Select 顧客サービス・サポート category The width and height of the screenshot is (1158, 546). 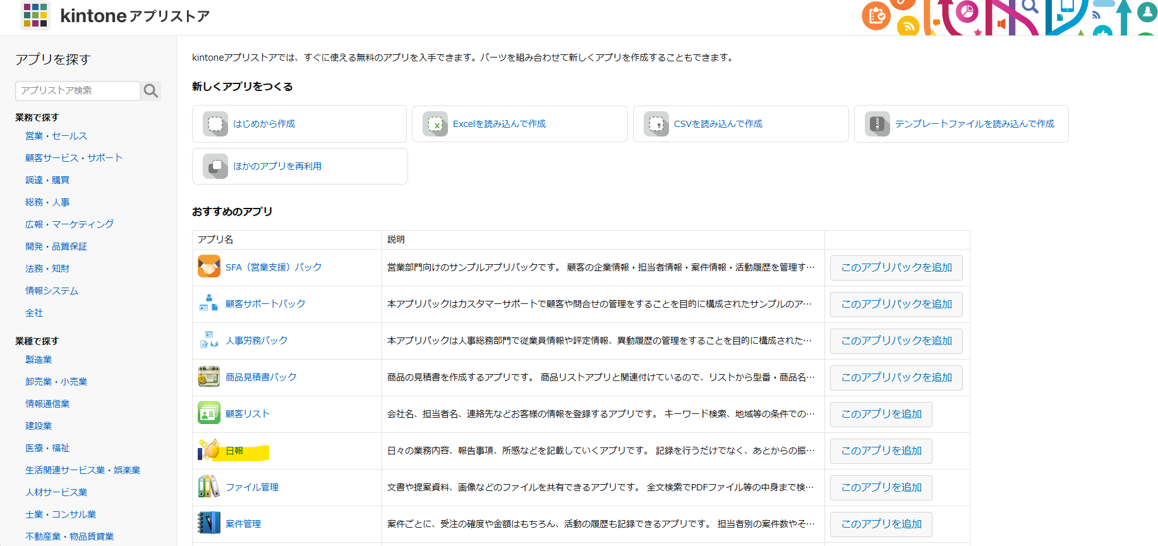(x=74, y=158)
